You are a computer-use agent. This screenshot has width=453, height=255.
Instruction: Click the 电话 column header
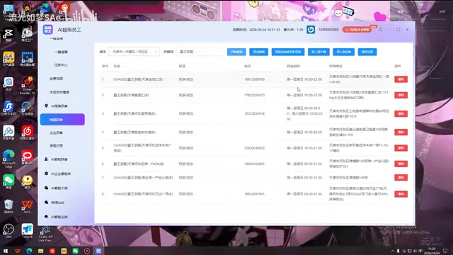[x=247, y=66]
